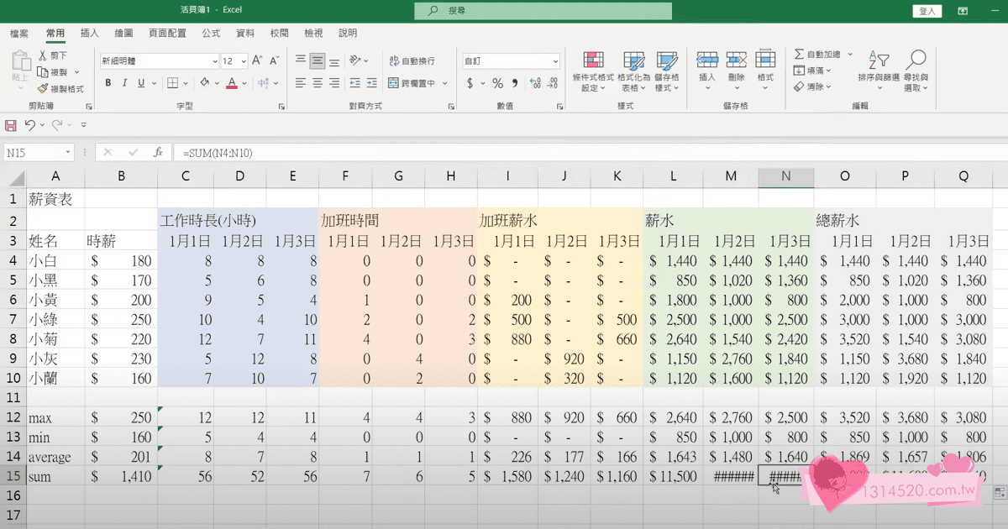
Task: Click the Fill Color paint bucket
Action: point(204,83)
